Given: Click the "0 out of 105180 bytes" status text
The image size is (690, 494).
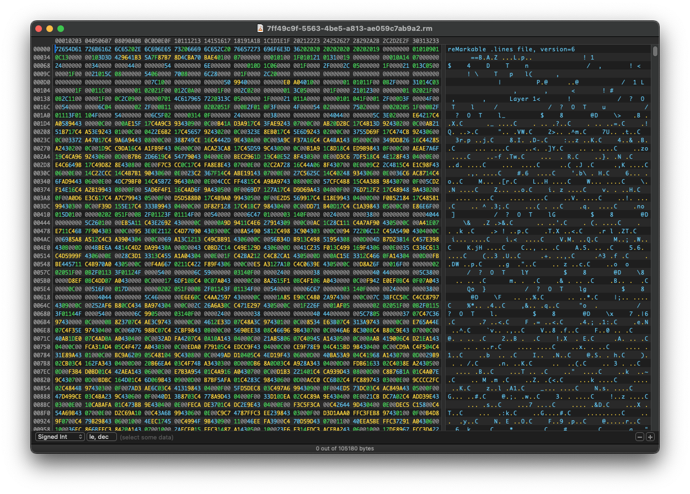Looking at the screenshot, I should tap(345, 448).
